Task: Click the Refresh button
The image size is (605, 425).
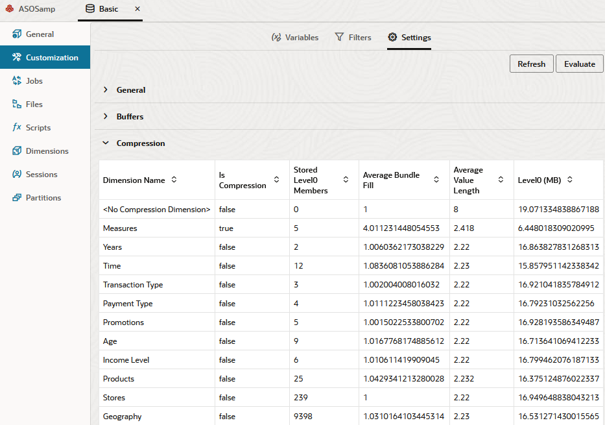Action: tap(531, 64)
